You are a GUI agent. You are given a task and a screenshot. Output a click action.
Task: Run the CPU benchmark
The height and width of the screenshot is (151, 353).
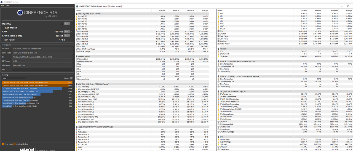coord(66,32)
